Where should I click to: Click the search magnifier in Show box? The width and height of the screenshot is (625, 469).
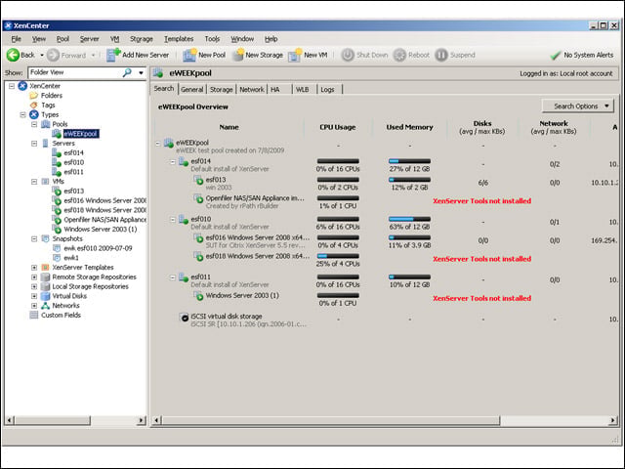coord(127,72)
